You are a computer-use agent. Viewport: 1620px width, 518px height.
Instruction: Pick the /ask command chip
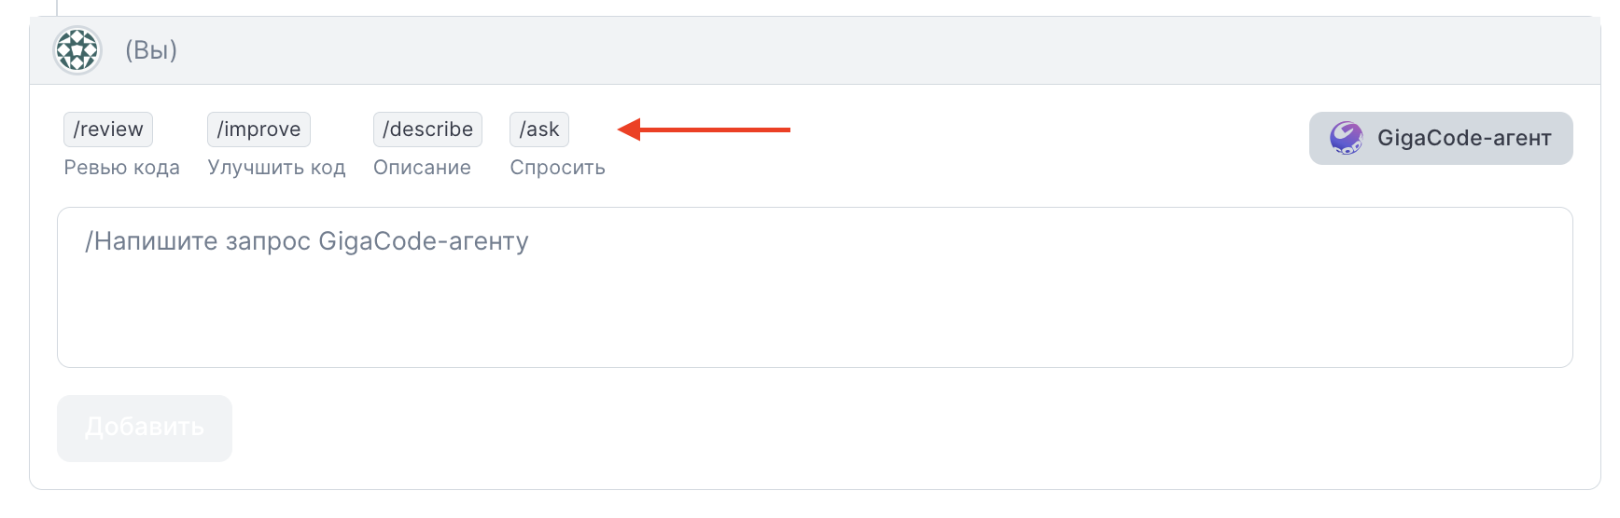(539, 129)
